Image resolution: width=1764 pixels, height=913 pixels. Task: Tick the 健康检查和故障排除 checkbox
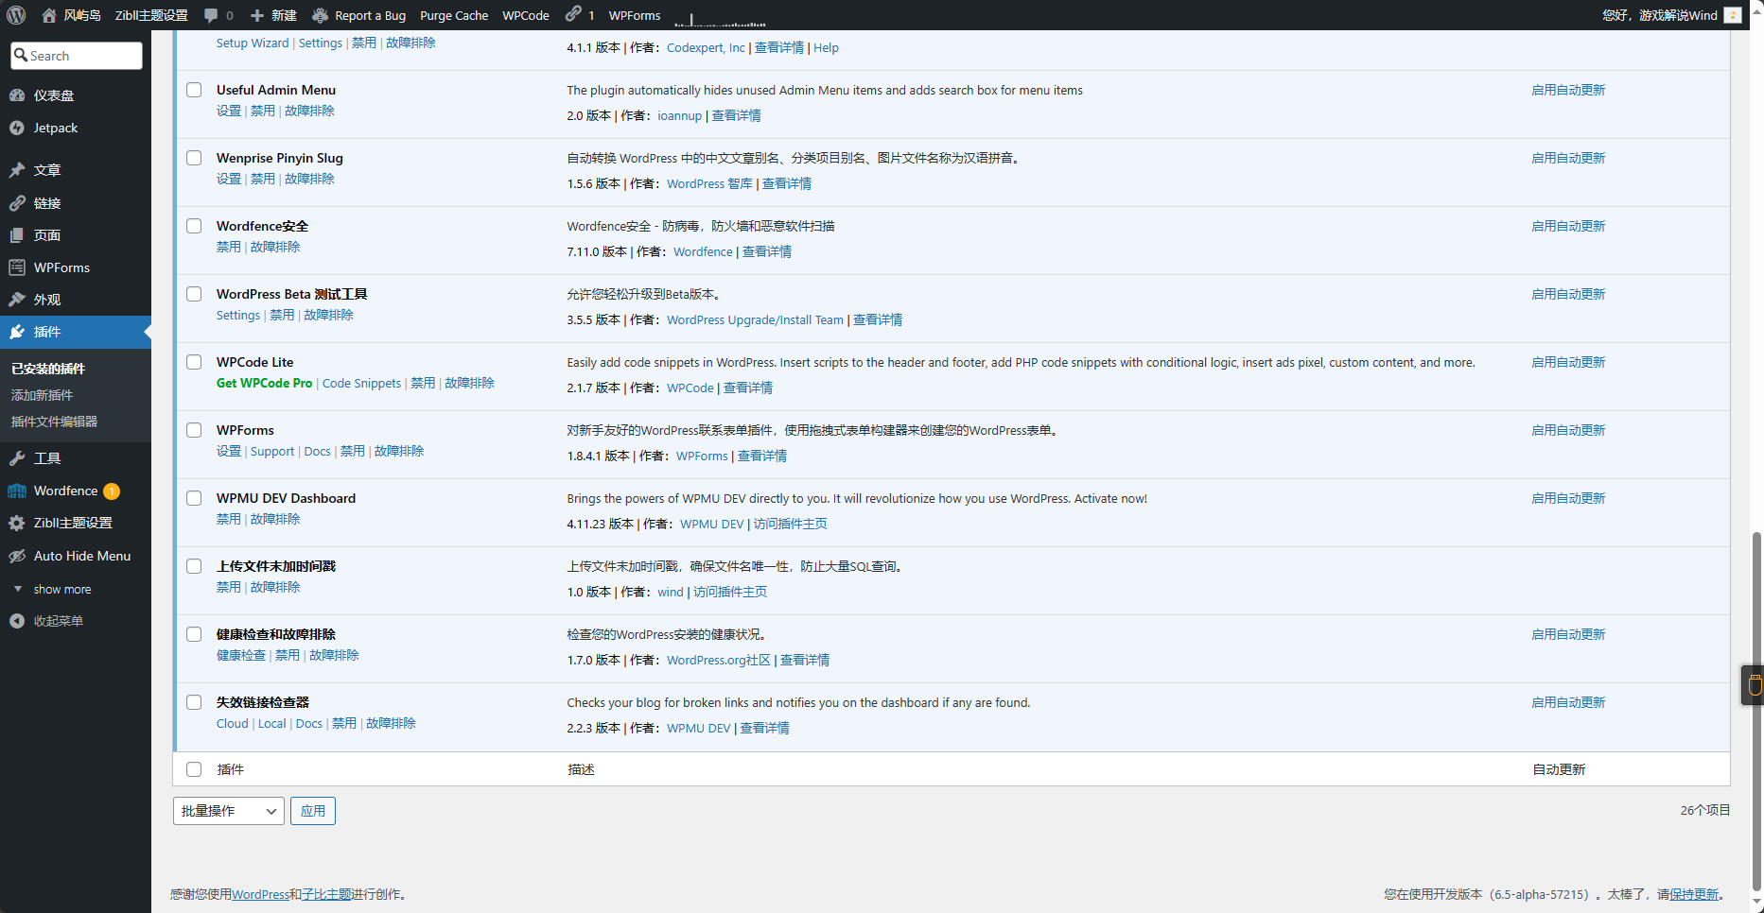click(x=194, y=634)
